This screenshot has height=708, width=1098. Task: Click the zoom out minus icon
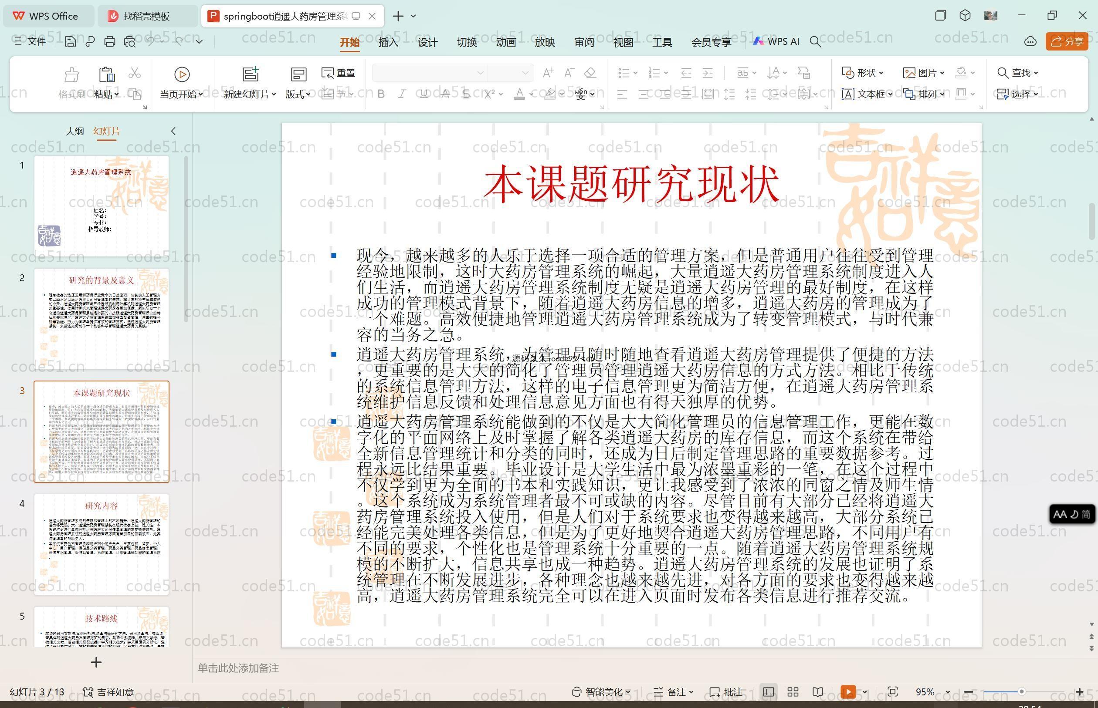[x=968, y=692]
